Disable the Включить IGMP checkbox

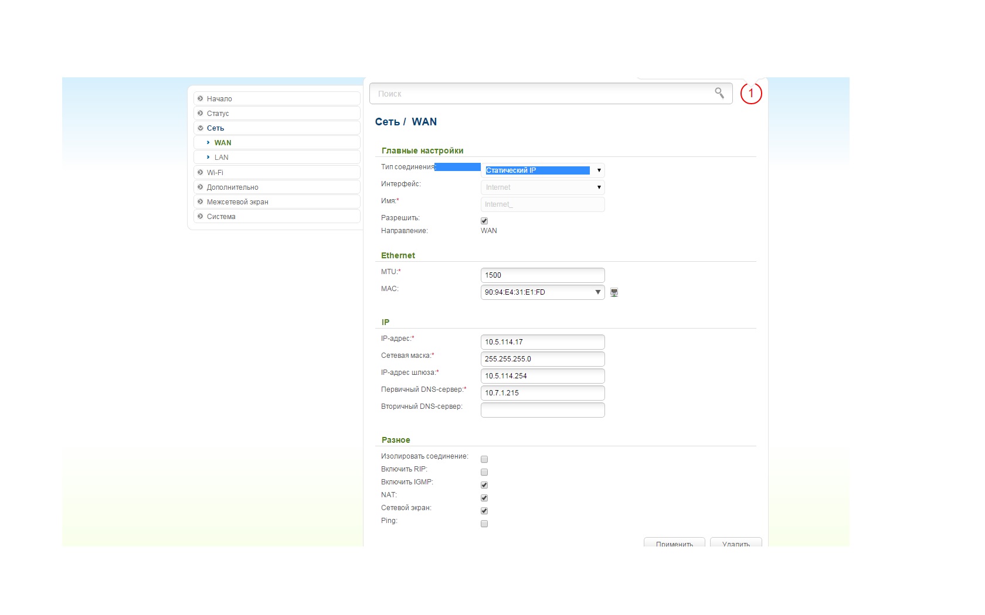coord(484,485)
